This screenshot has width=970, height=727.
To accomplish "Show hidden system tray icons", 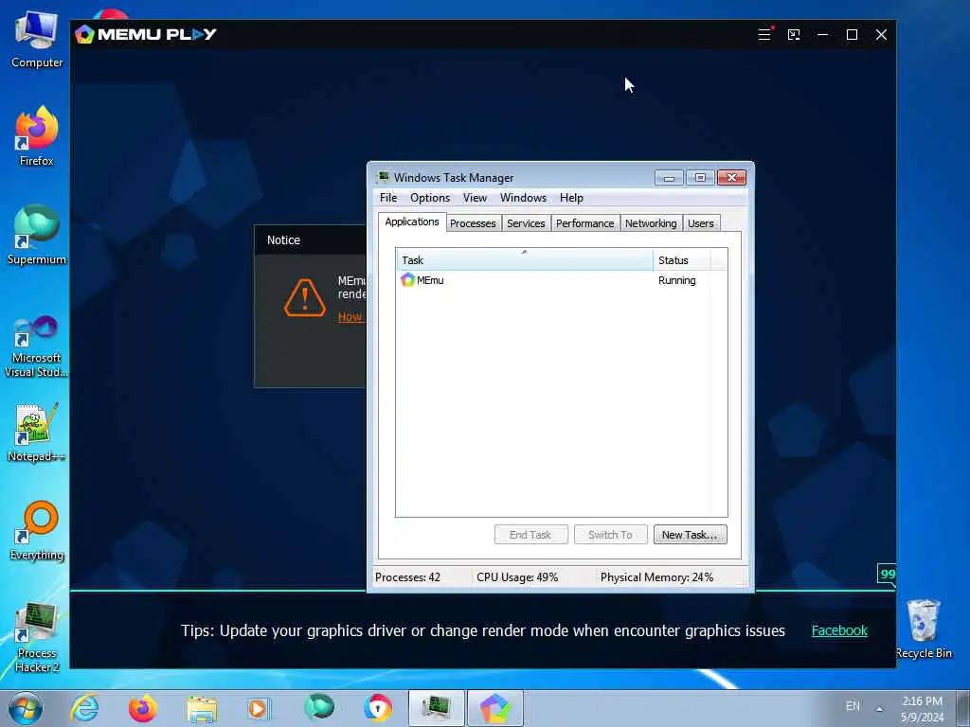I will click(879, 708).
